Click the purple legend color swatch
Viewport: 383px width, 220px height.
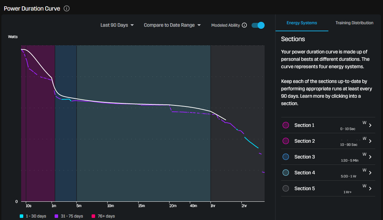[57, 216]
